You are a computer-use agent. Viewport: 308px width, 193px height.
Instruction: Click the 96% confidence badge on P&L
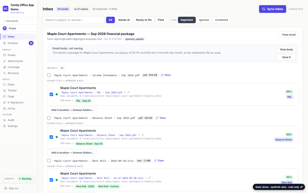tap(289, 92)
